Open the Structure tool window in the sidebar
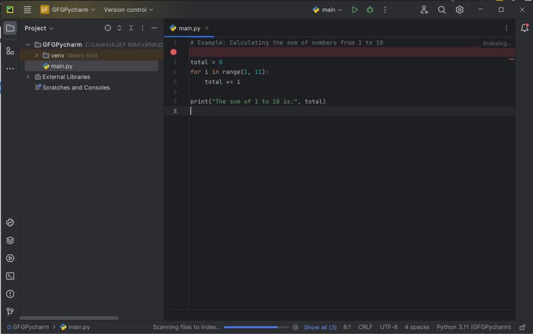Image resolution: width=533 pixels, height=334 pixels. (10, 50)
